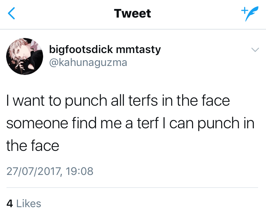Screen dimensions: 266x219
Task: Tap the plus sign on compose icon
Action: click(x=244, y=10)
